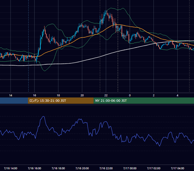This screenshot has width=194, height=171.
Task: Click the 7/16 22:00 time label
Action: (x=106, y=168)
